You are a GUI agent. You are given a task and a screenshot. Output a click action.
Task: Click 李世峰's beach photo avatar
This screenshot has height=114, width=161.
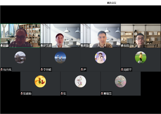click(x=60, y=57)
